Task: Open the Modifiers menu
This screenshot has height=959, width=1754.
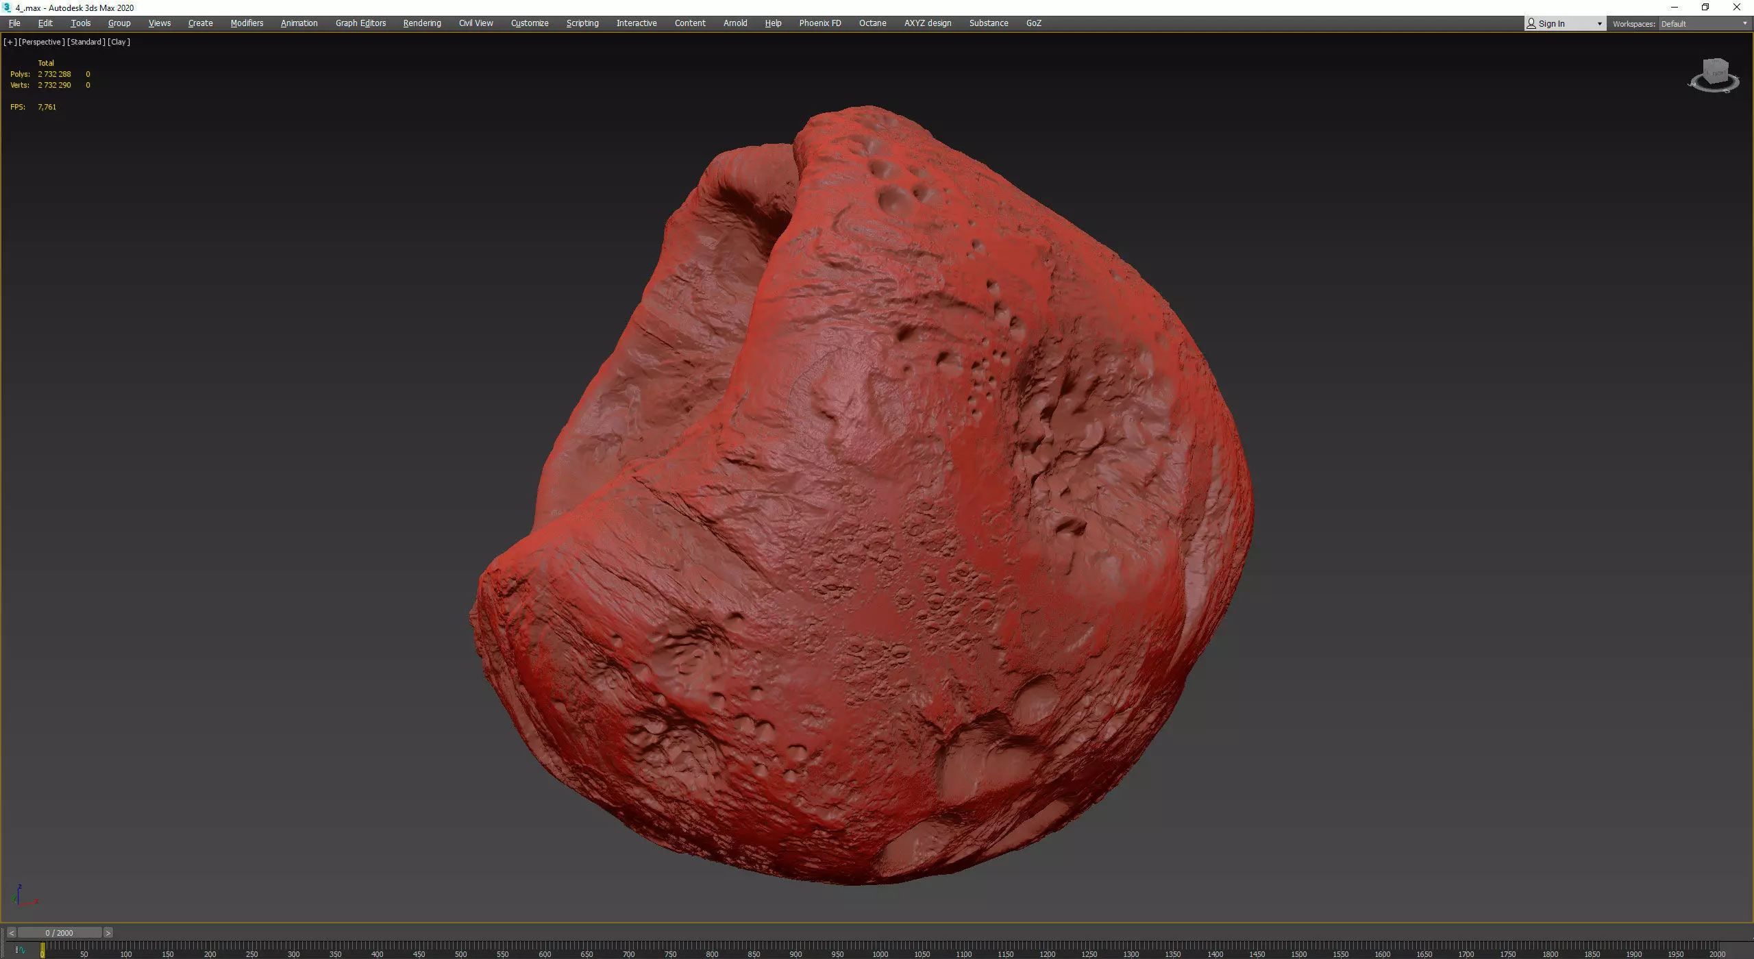Action: tap(247, 23)
